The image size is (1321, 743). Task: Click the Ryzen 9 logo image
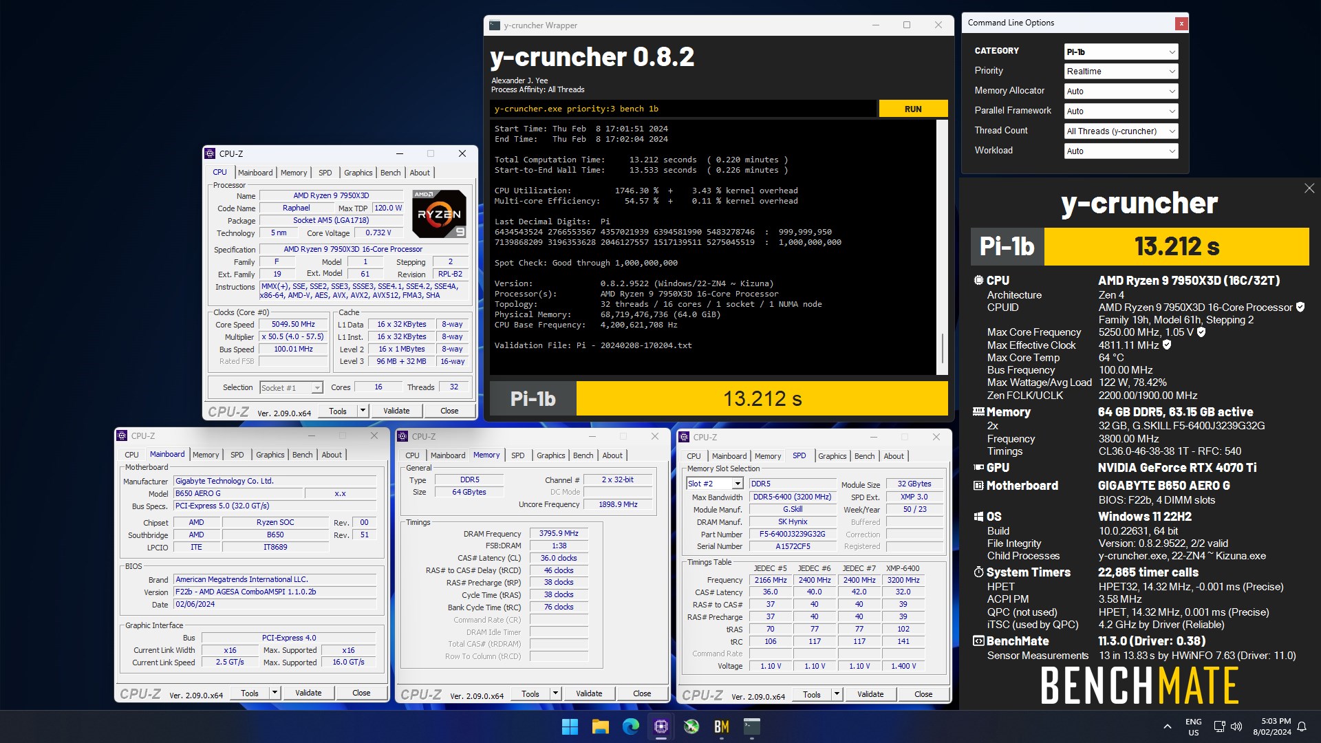[439, 214]
